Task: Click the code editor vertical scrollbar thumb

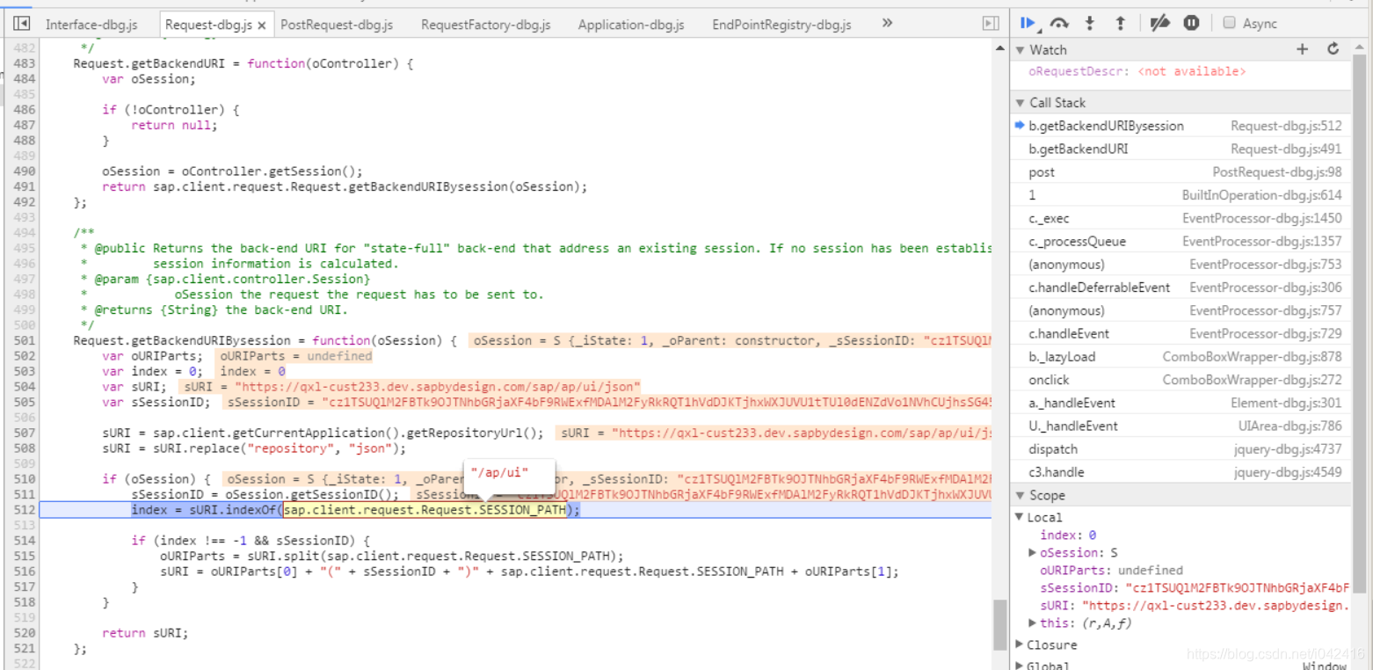Action: [999, 625]
